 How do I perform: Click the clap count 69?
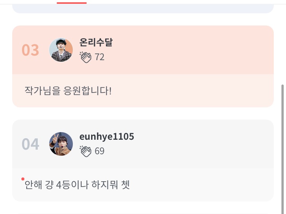click(x=100, y=151)
